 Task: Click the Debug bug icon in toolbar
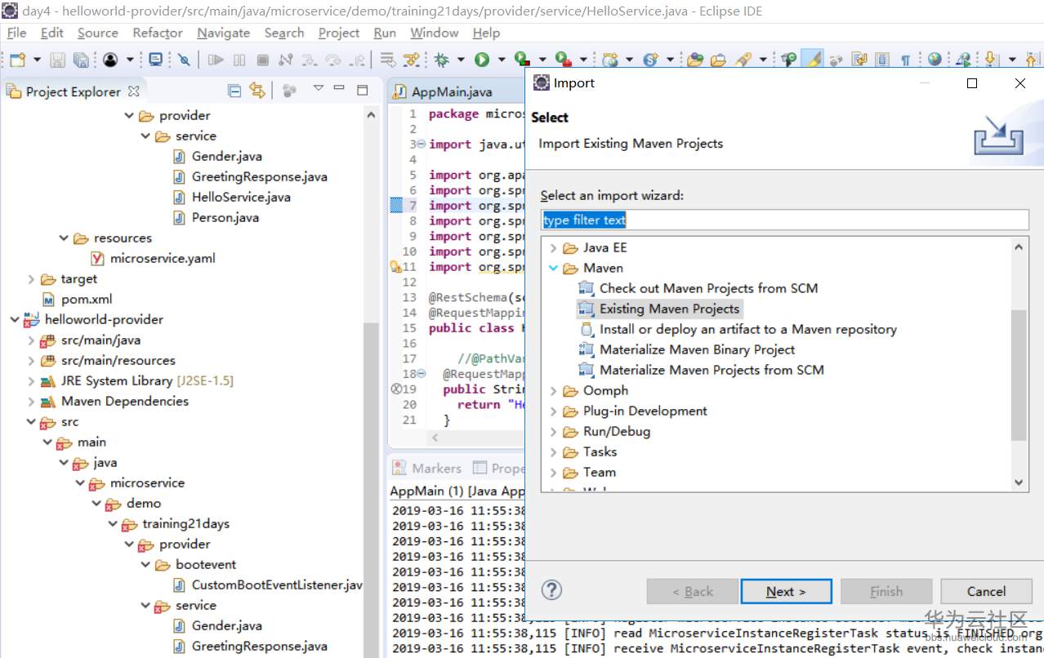pyautogui.click(x=442, y=60)
